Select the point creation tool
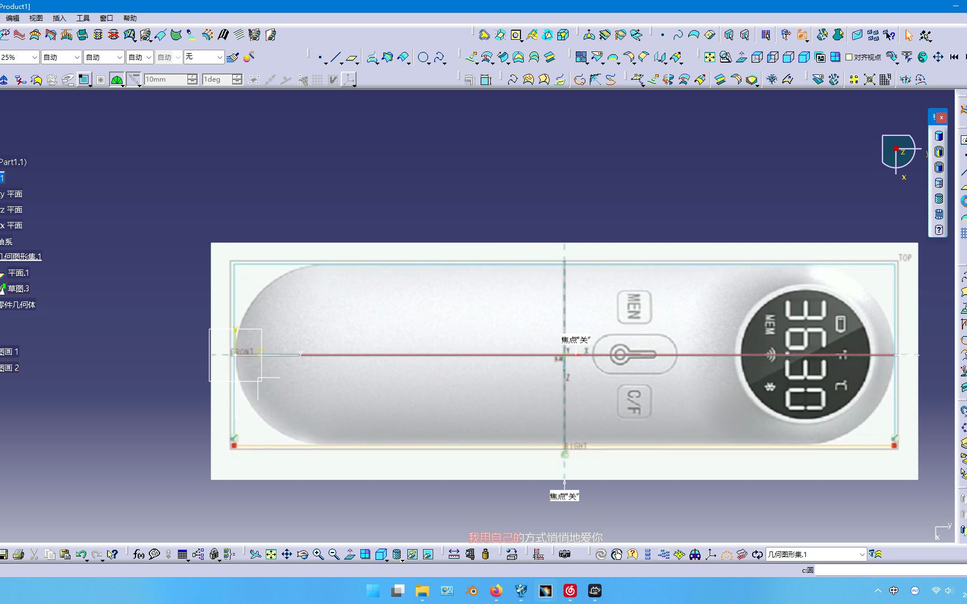This screenshot has height=604, width=967. [320, 57]
